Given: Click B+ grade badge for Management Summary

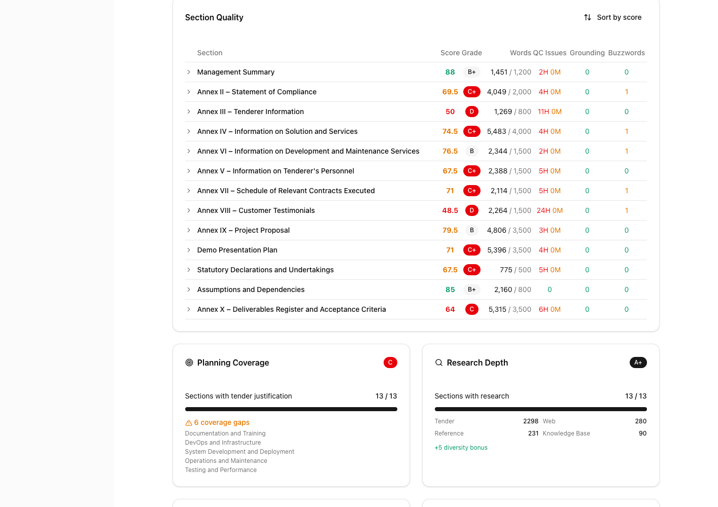Looking at the screenshot, I should coord(472,72).
